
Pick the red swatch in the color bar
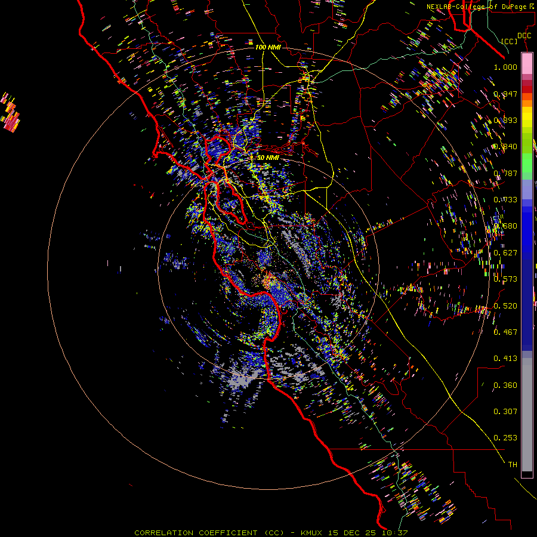(527, 89)
